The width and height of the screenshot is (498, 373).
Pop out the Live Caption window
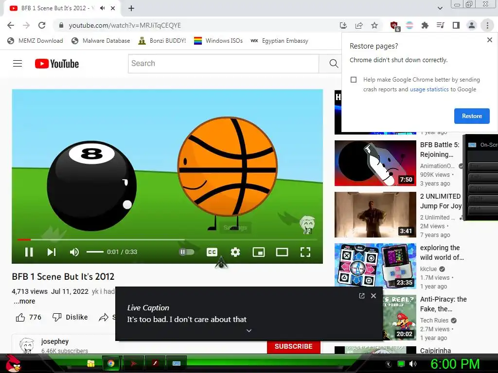[361, 296]
